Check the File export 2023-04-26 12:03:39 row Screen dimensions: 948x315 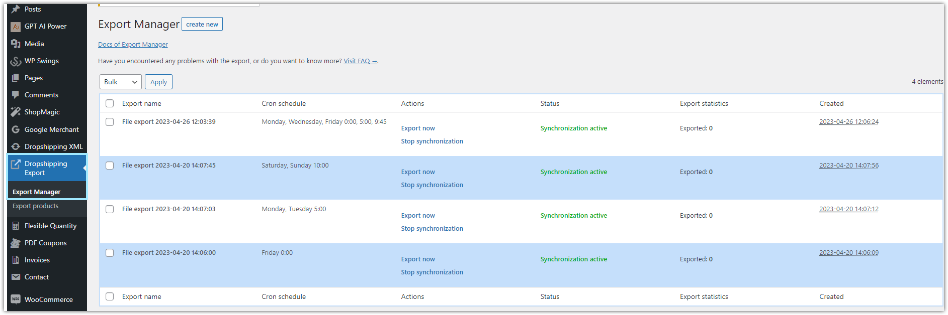(110, 122)
